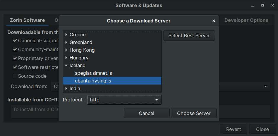Cancel the download server dialog
Viewport: 278px width, 136px height.
point(147,113)
